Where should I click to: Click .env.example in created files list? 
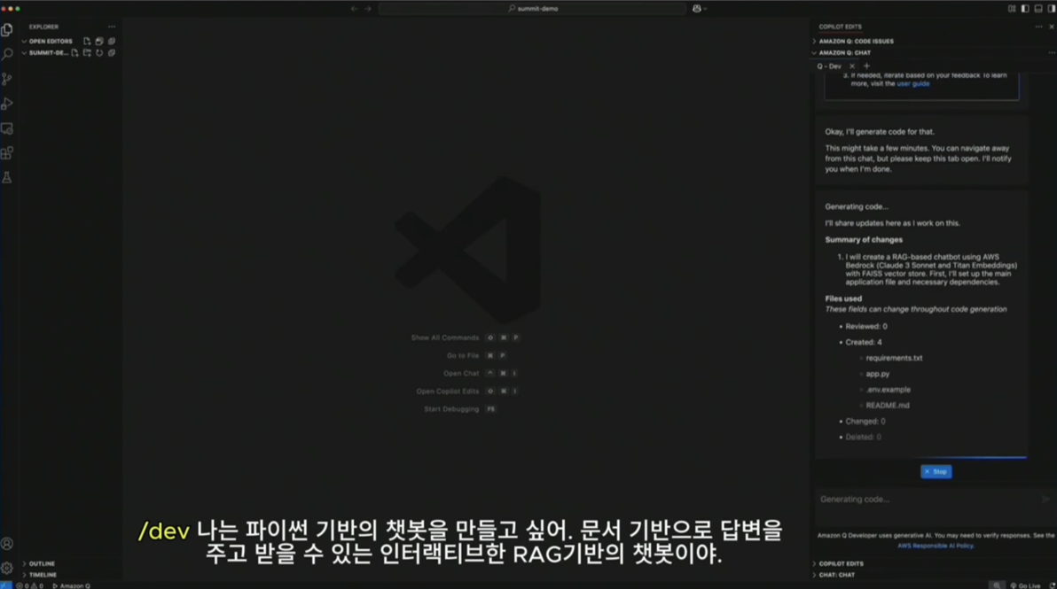point(888,390)
